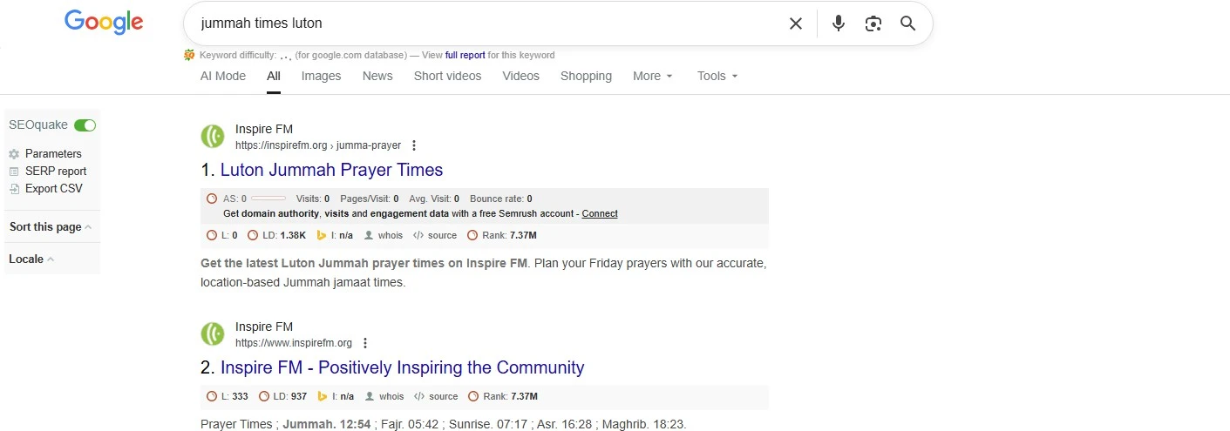Click L: 333 links parameter
1230x431 pixels.
(228, 396)
